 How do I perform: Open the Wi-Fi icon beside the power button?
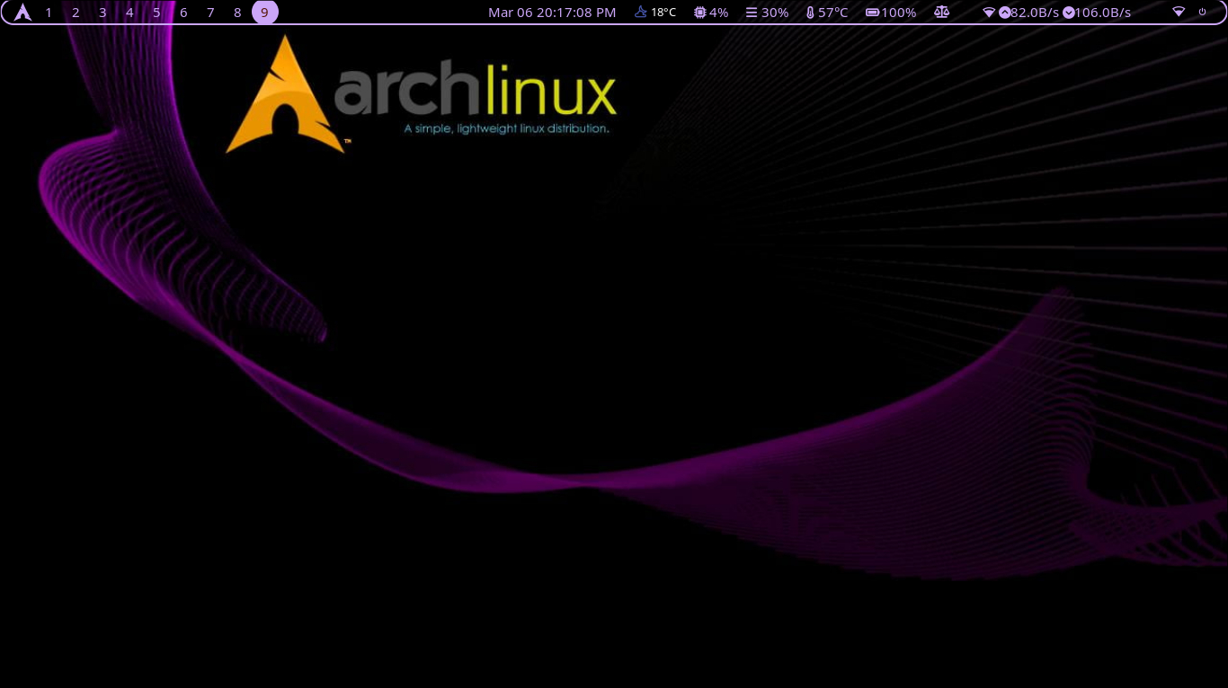click(1179, 13)
